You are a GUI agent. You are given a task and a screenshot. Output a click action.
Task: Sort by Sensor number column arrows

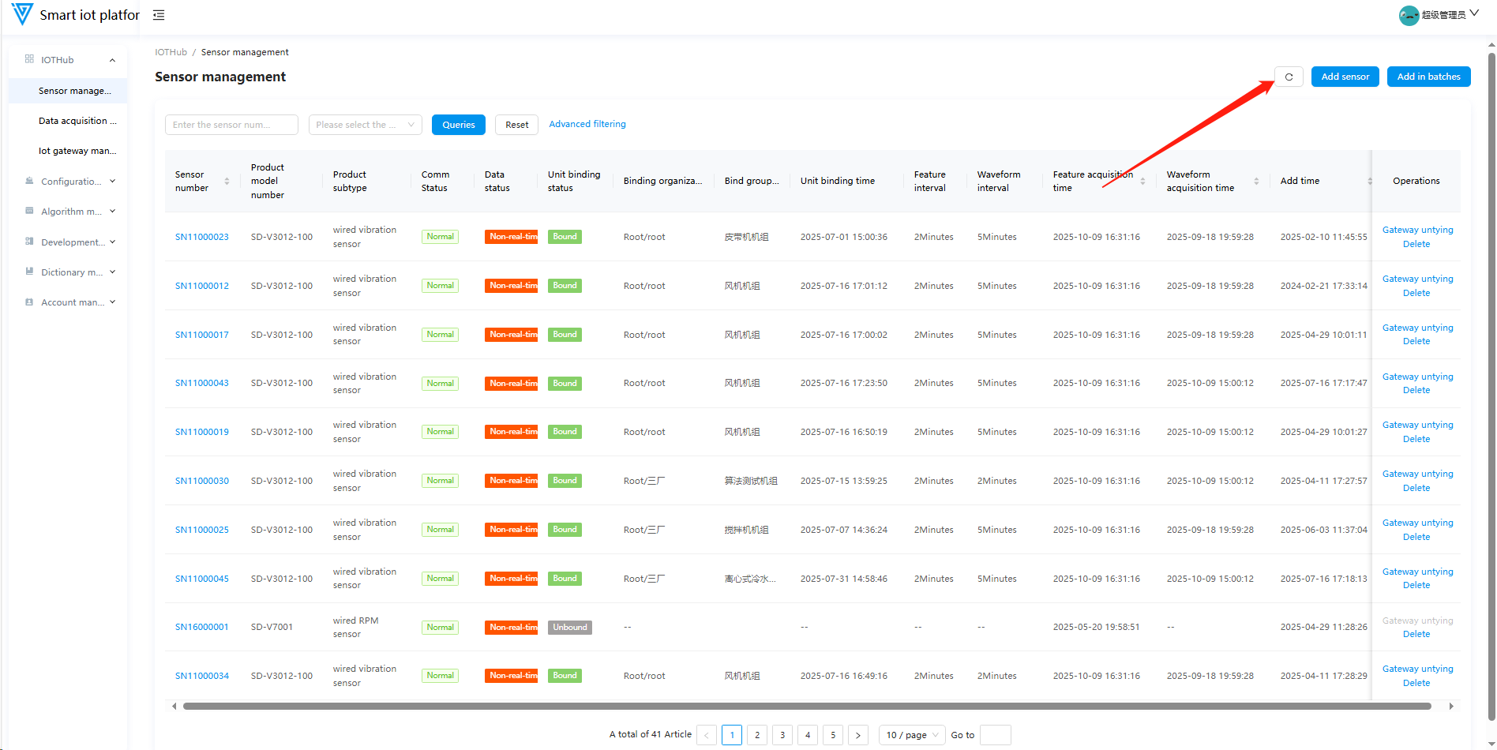point(227,182)
